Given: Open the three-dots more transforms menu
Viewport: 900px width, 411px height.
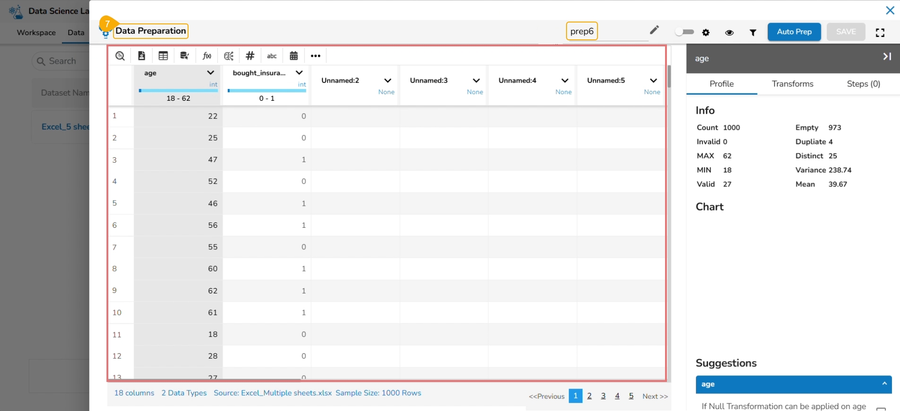Looking at the screenshot, I should tap(316, 56).
